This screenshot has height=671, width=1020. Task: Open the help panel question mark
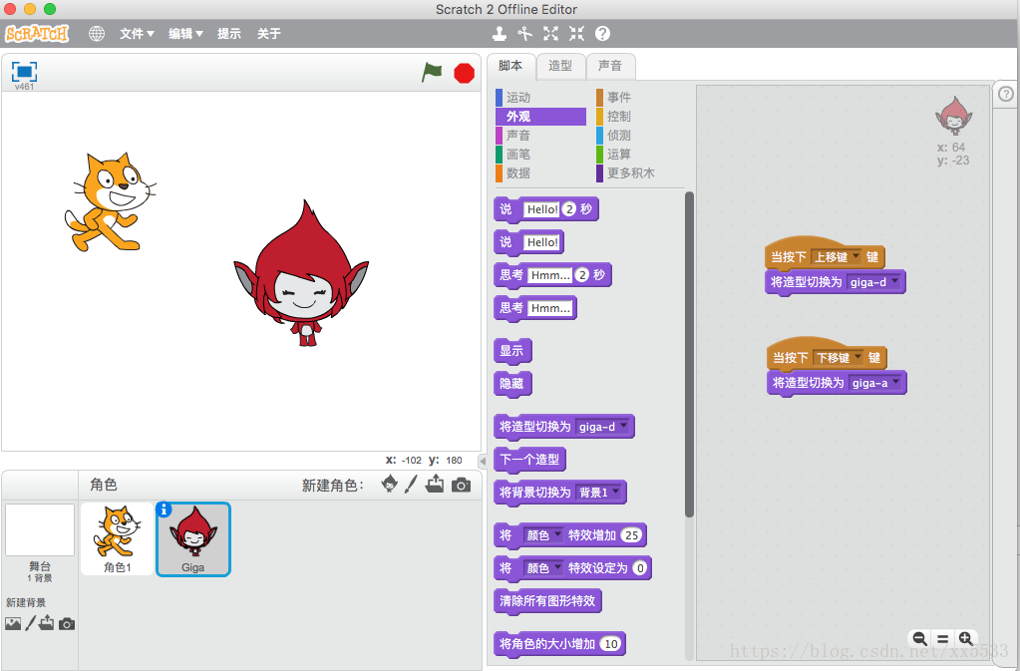click(1006, 95)
